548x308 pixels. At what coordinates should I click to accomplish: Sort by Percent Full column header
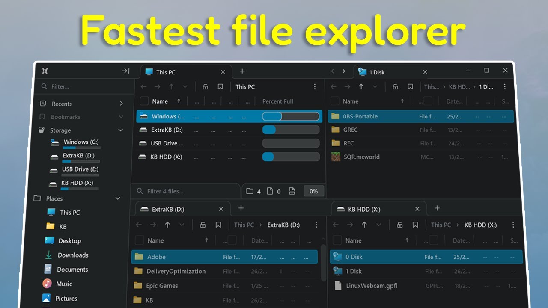(278, 101)
